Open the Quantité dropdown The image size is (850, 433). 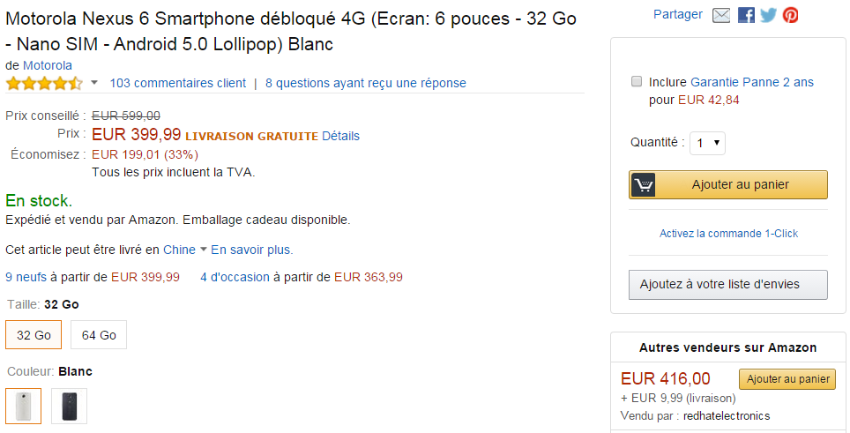[x=707, y=143]
